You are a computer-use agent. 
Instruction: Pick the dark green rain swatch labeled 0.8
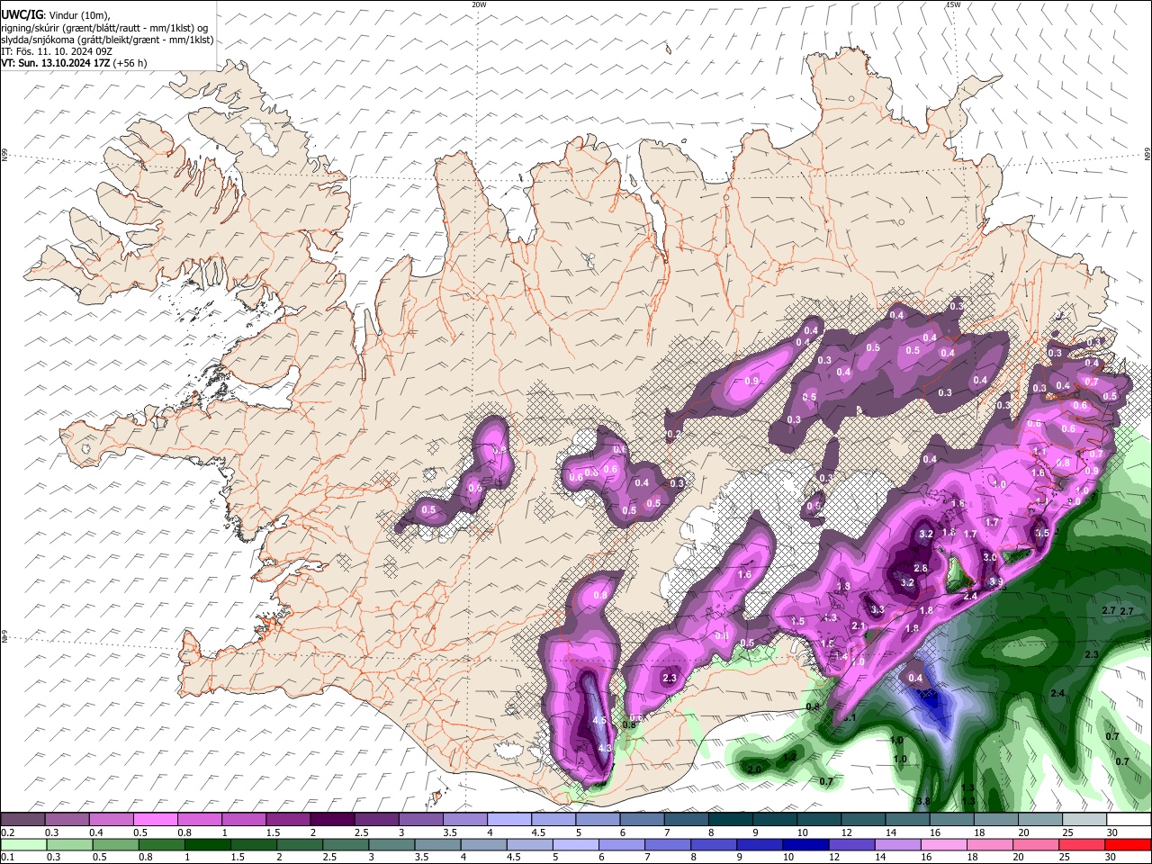click(x=161, y=844)
